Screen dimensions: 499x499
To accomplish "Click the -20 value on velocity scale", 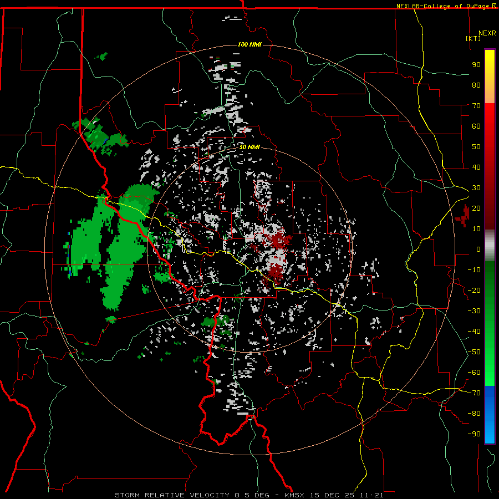I will 474,291.
